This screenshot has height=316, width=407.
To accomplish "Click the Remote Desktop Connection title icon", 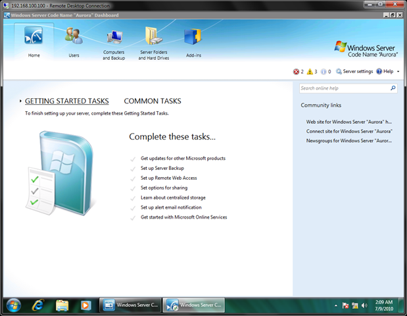I will [6, 5].
